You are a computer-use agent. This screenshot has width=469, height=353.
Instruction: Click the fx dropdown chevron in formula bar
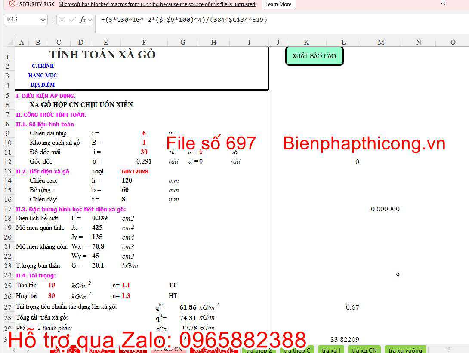[89, 20]
